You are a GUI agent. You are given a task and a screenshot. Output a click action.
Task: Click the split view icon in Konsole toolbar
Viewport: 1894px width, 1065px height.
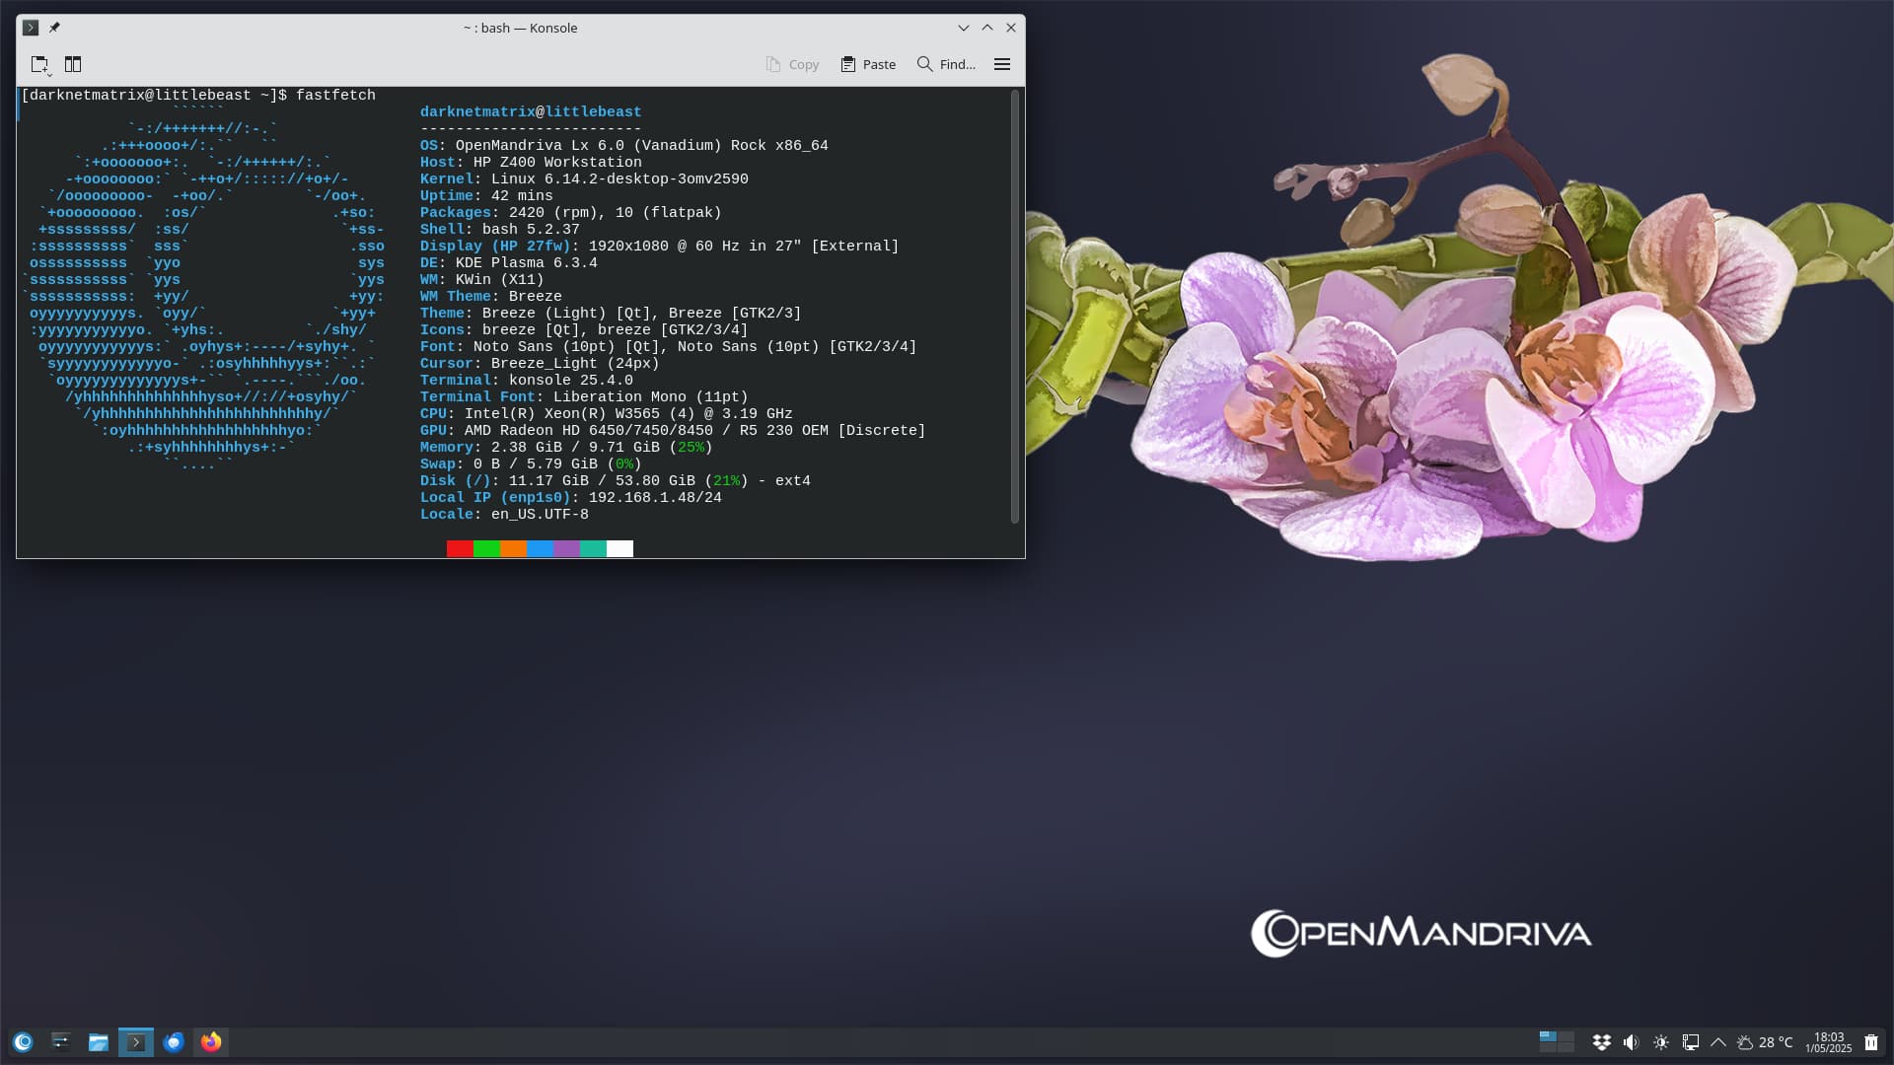pos(73,64)
